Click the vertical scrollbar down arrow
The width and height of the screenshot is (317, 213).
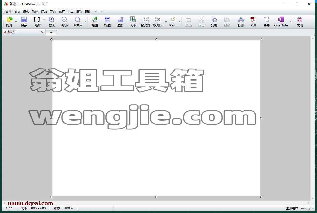click(x=313, y=198)
